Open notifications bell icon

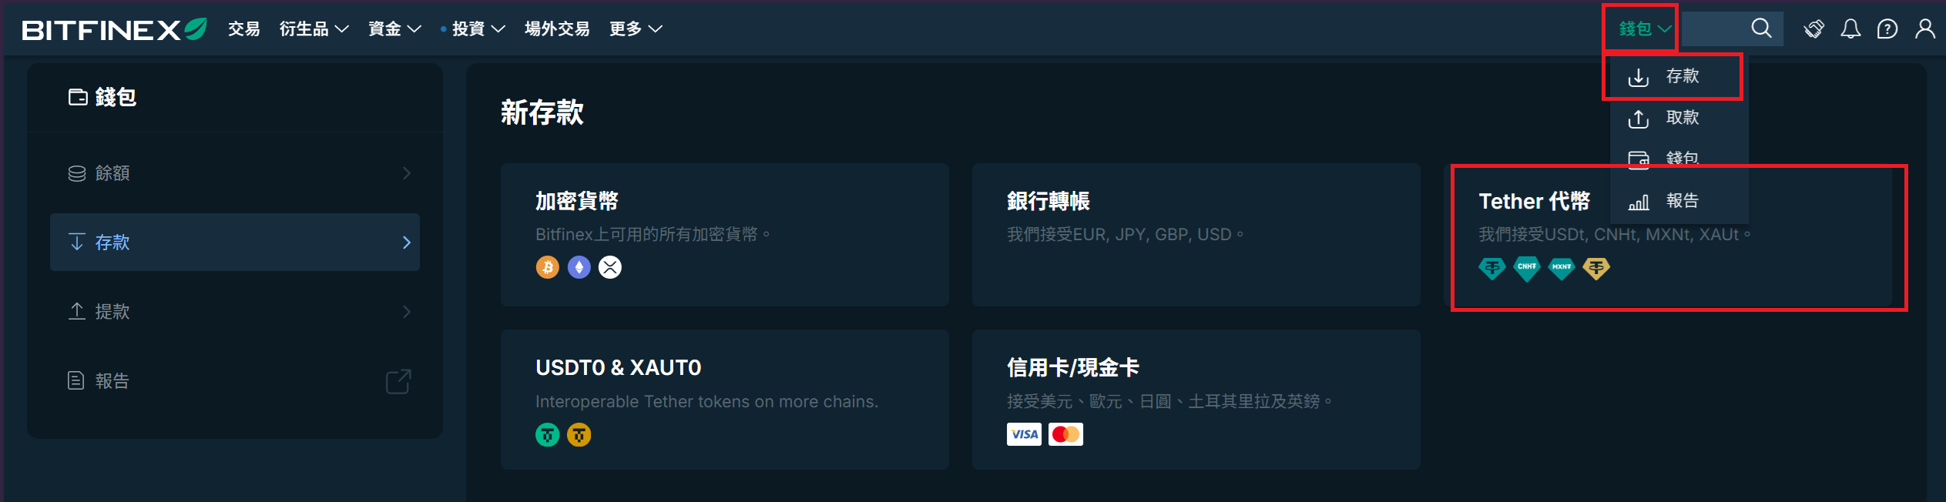click(1850, 29)
